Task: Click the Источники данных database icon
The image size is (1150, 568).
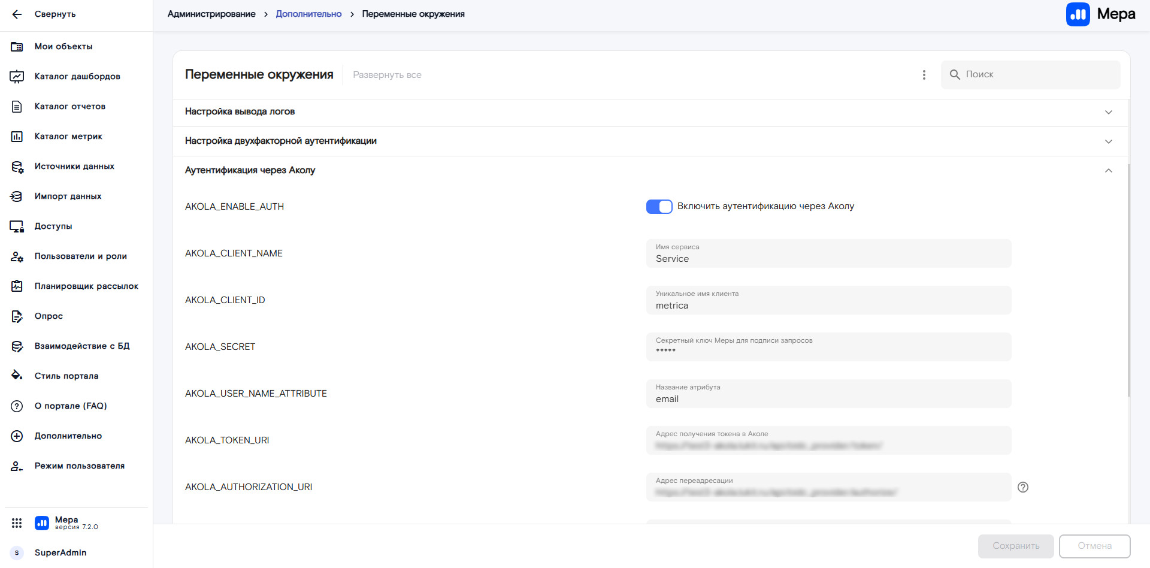Action: tap(17, 167)
